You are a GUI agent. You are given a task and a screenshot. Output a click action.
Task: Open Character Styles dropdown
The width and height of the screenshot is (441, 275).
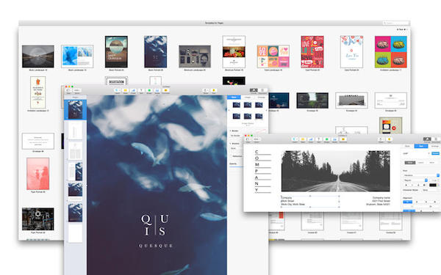[431, 190]
